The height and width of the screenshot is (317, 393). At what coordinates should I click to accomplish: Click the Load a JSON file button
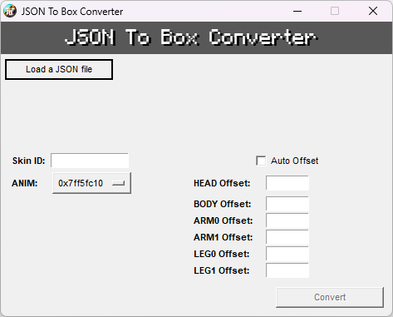tap(59, 69)
